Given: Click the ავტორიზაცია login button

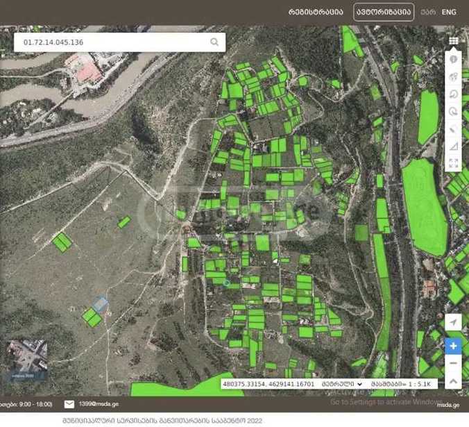Looking at the screenshot, I should [384, 12].
